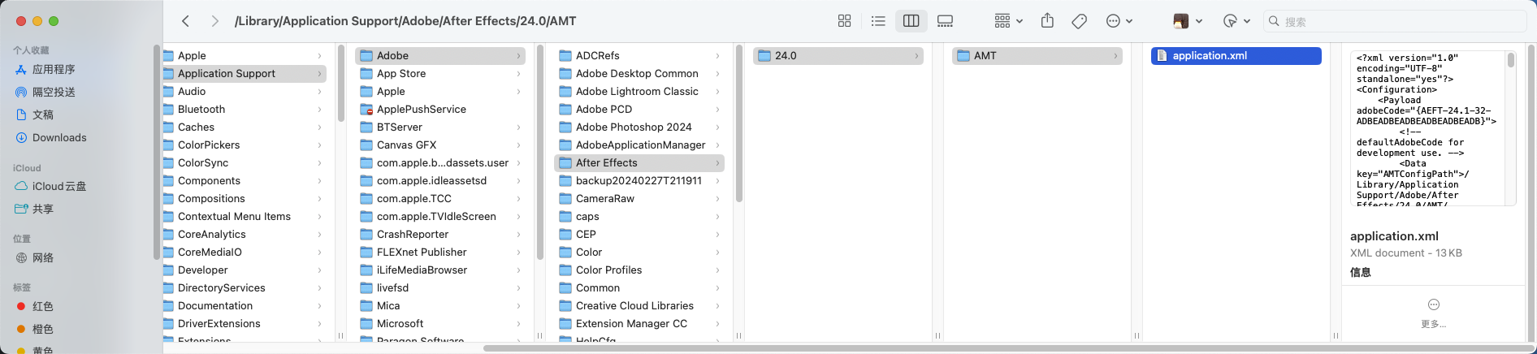Switch to list view
Viewport: 1537px width, 354px height.
click(x=877, y=21)
